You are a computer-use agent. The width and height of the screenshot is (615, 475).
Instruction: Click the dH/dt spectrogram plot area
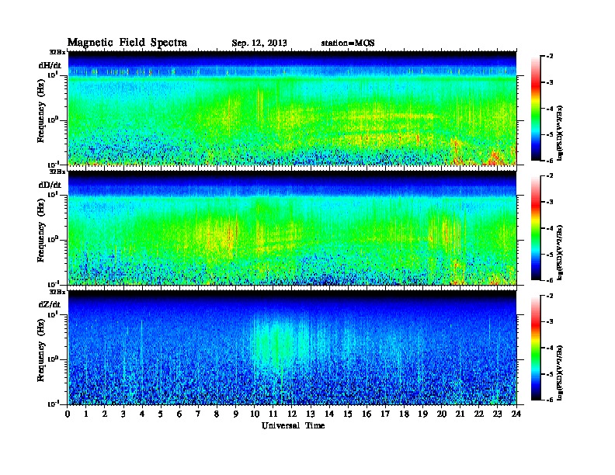[292, 108]
